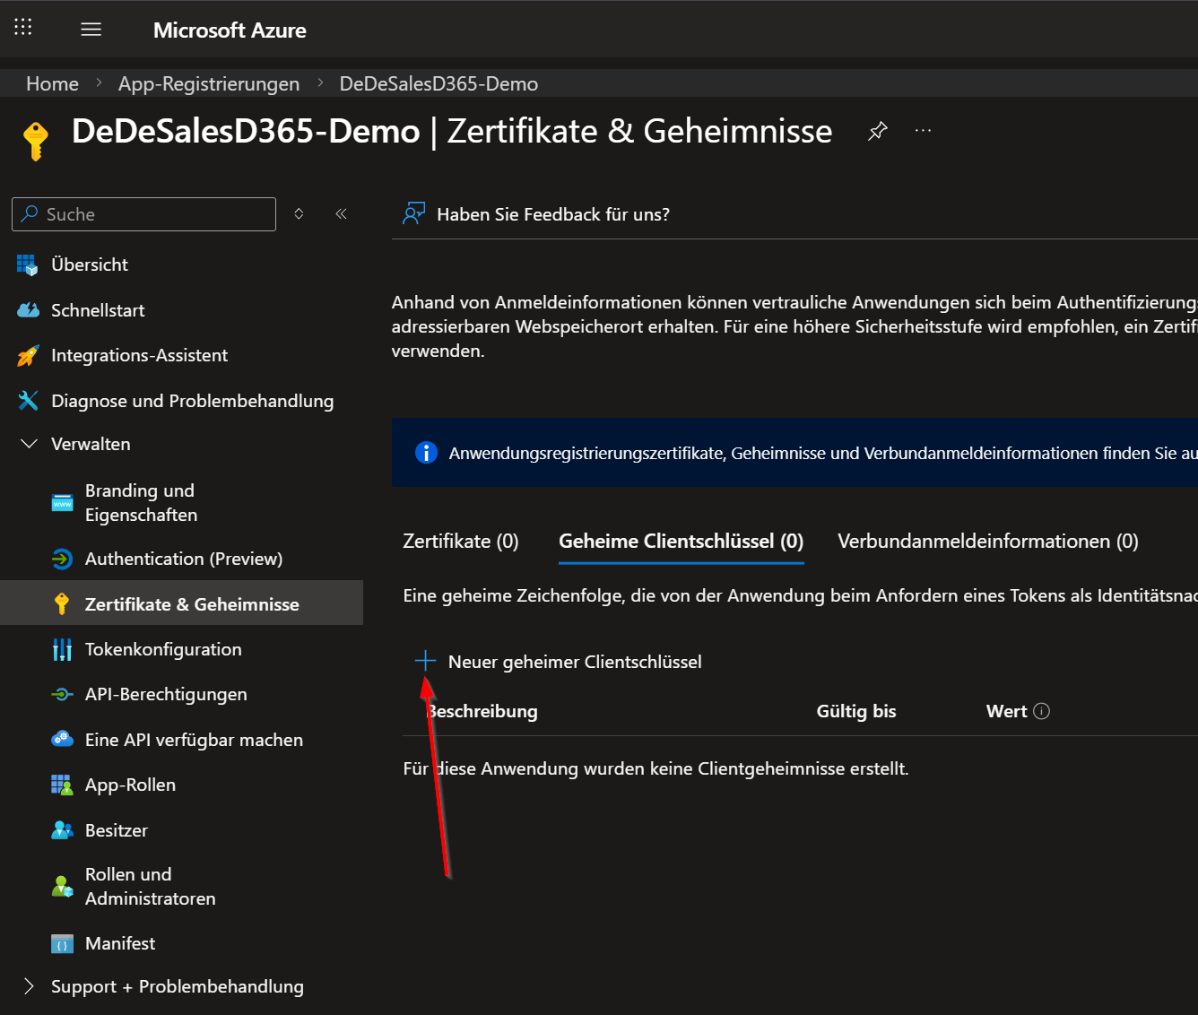
Task: Click the Schnellstart cloud icon
Action: [x=28, y=310]
